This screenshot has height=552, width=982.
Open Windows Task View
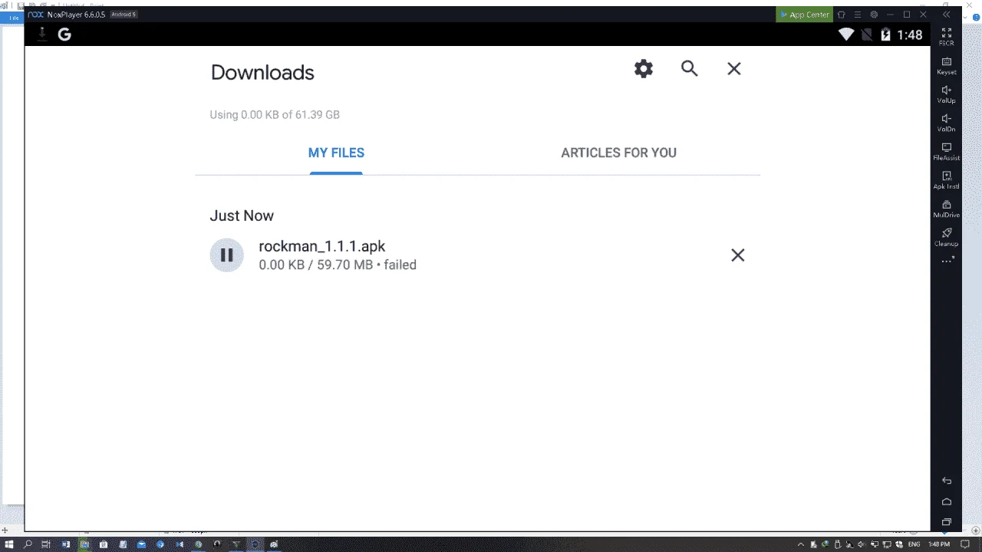pos(47,544)
